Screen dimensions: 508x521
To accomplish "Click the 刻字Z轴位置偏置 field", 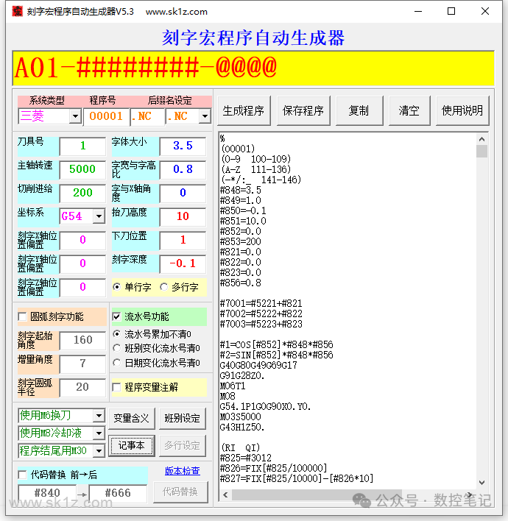I will (82, 288).
